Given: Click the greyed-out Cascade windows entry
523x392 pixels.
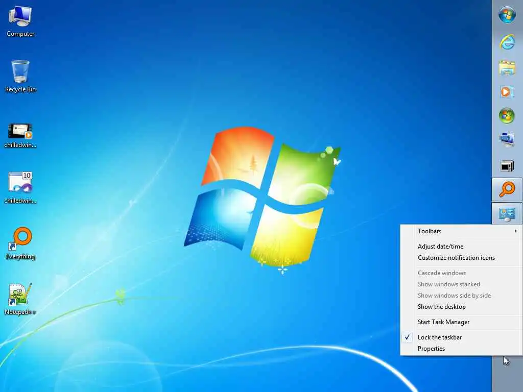Looking at the screenshot, I should click(461, 273).
